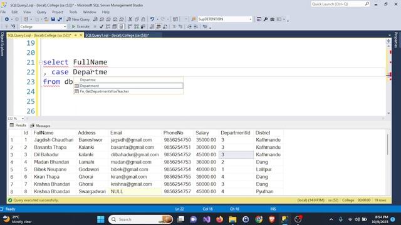The width and height of the screenshot is (401, 225).
Task: Open the Undo history dropdown arrow
Action: pyautogui.click(x=157, y=19)
